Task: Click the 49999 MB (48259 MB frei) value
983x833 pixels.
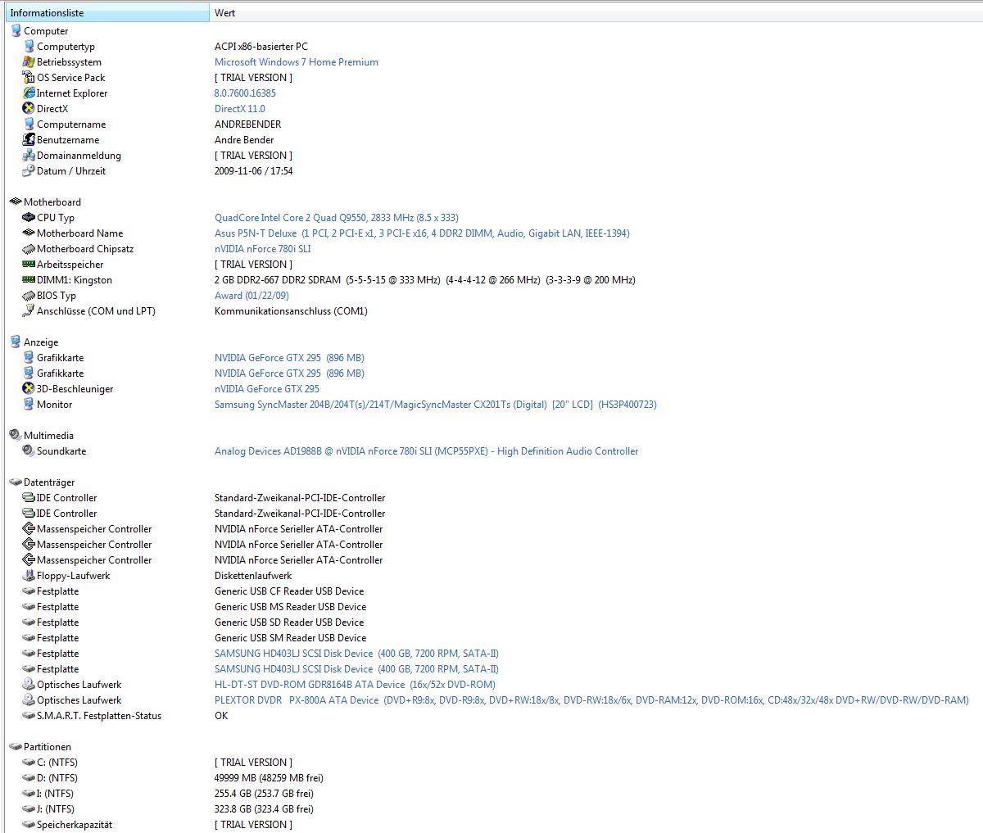Action: tap(269, 778)
